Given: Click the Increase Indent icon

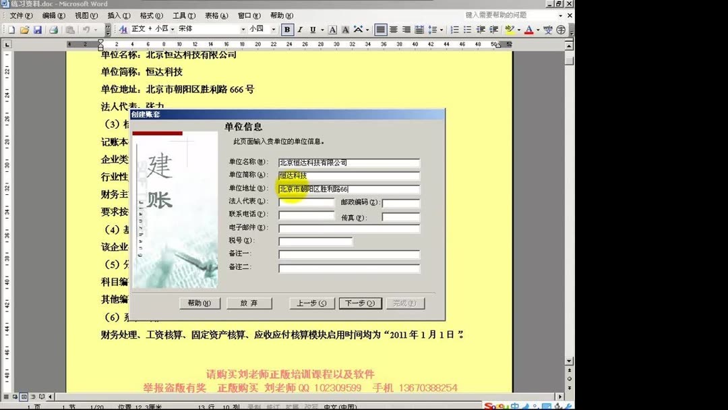Looking at the screenshot, I should coord(494,29).
